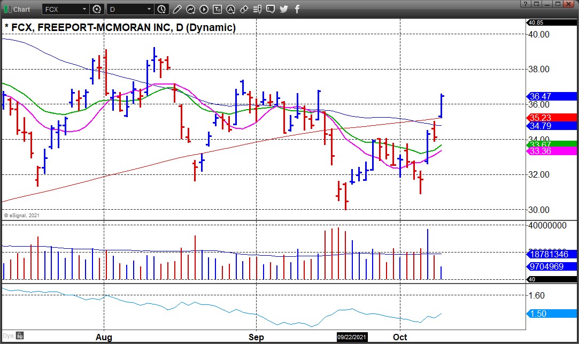Screen dimensions: 579x344
Task: Click the 40.85 black price marker
Action: click(x=551, y=22)
